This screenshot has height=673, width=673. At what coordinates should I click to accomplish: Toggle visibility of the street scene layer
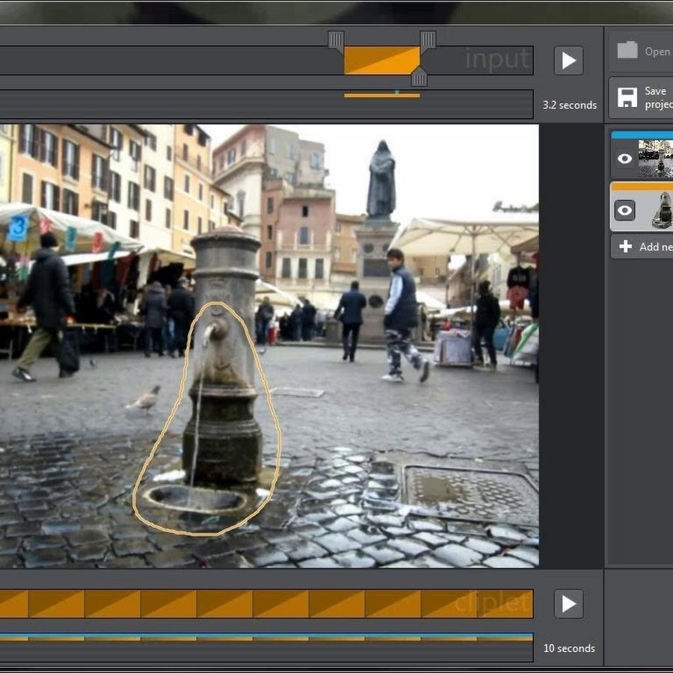(624, 159)
